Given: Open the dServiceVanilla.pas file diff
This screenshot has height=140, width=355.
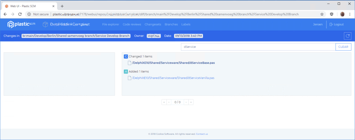Looking at the screenshot, I should [173, 78].
